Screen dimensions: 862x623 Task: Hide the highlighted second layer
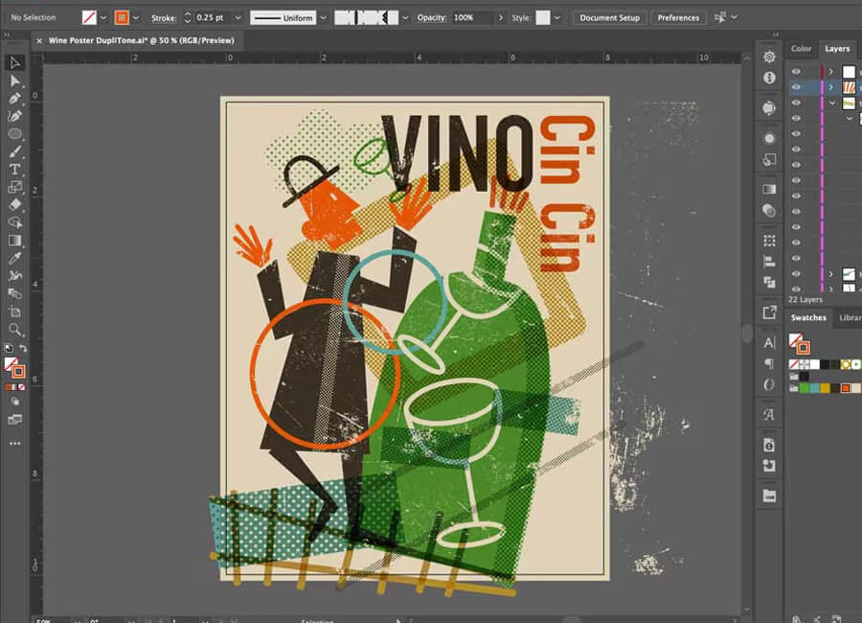coord(796,87)
